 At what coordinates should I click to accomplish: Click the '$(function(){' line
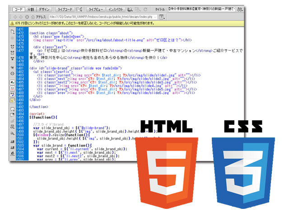pos(43,118)
